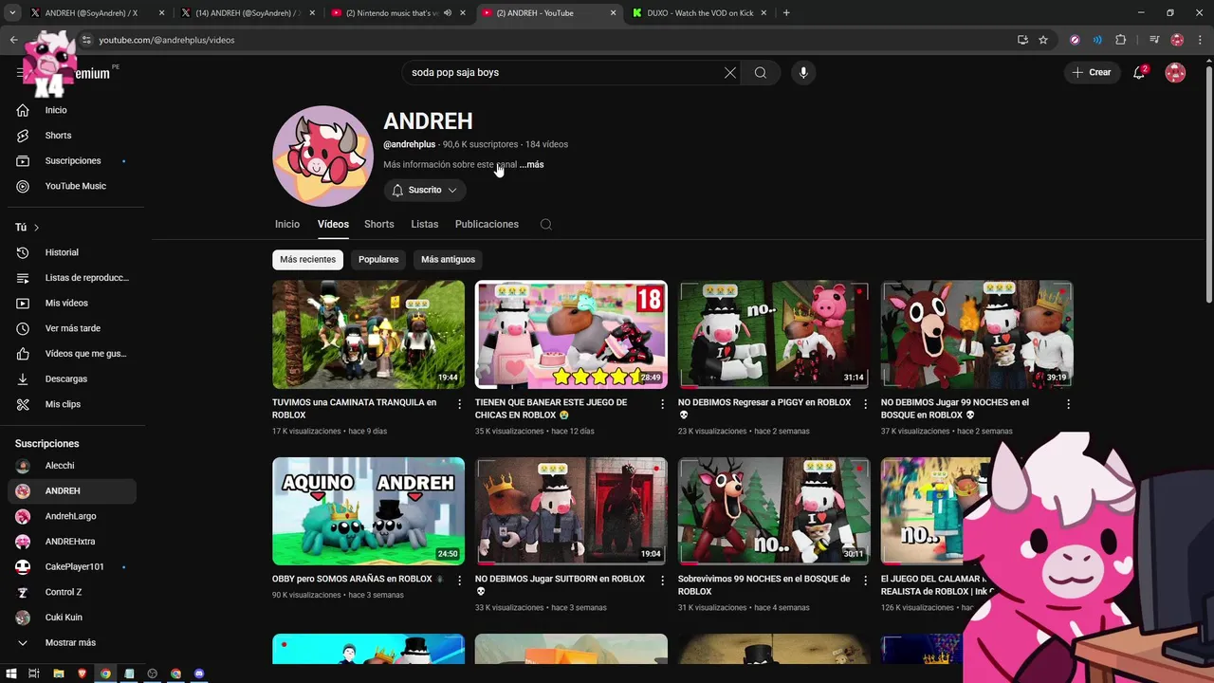Select the Más recientes filter chip
1214x683 pixels.
tap(307, 260)
